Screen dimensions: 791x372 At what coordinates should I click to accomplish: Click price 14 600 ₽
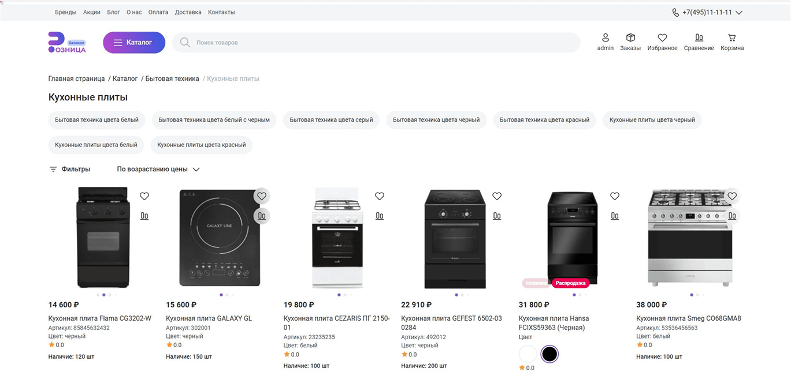tap(64, 305)
